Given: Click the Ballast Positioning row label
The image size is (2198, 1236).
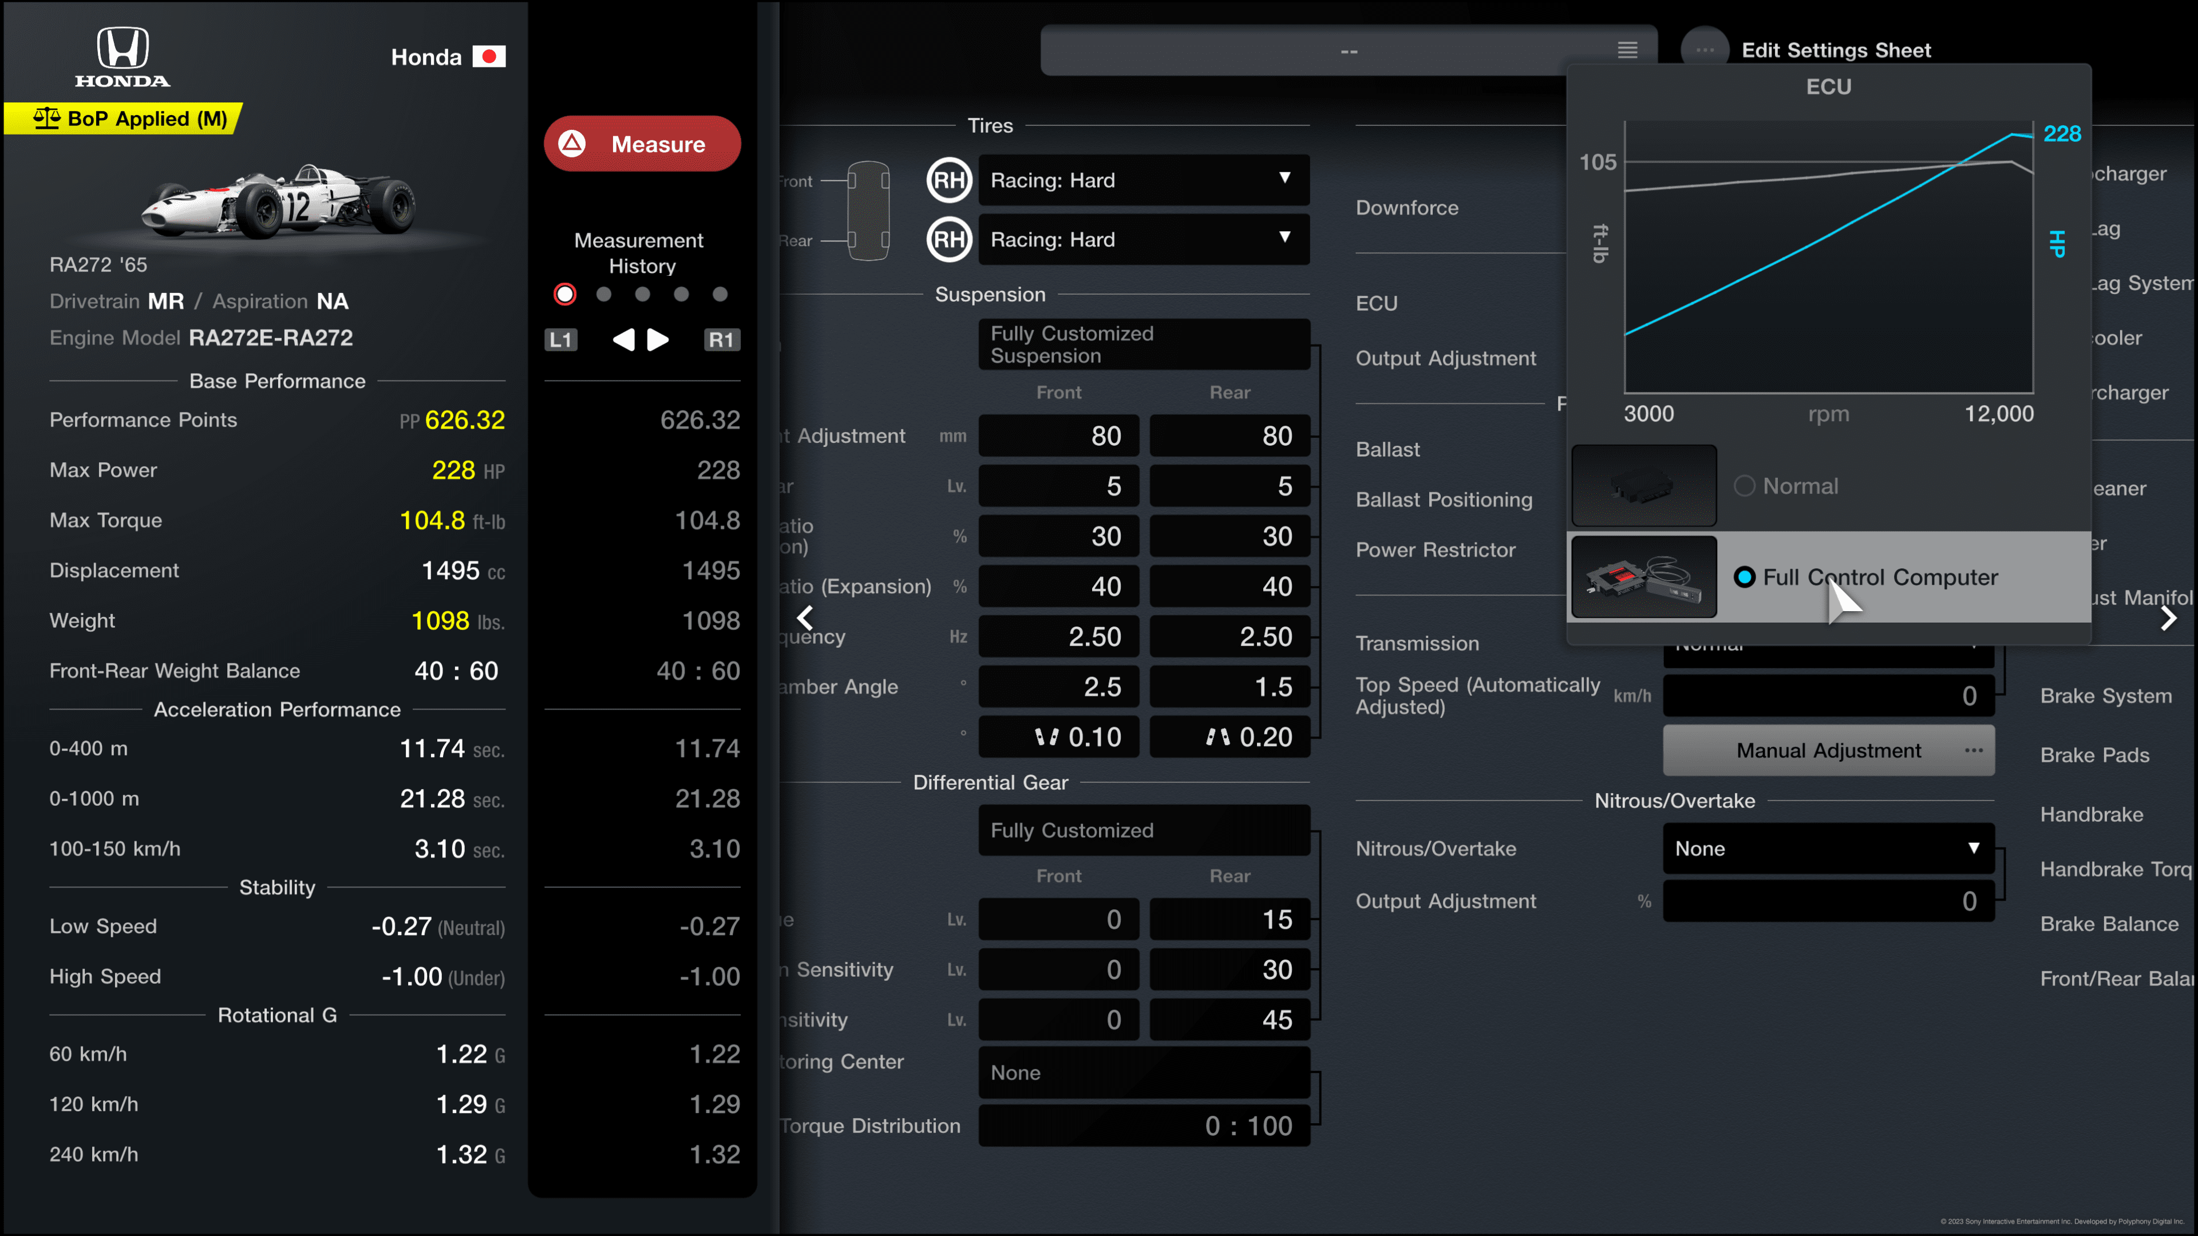Looking at the screenshot, I should (1444, 500).
